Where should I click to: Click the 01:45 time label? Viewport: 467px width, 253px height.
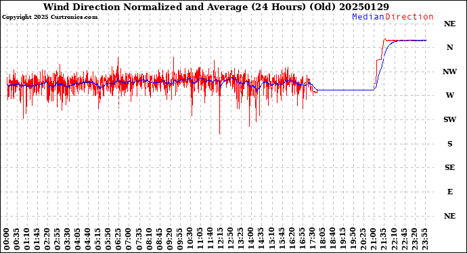pos(37,240)
